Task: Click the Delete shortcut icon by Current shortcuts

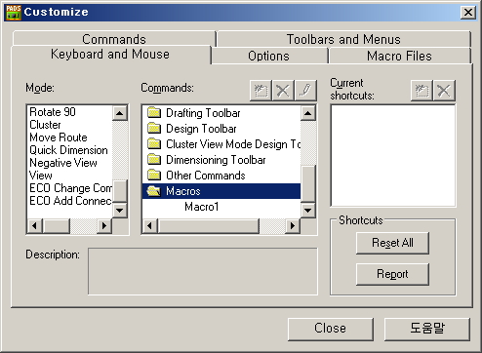Action: [444, 91]
